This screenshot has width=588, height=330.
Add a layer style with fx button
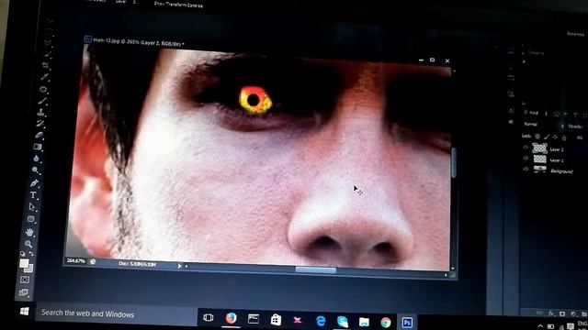tap(551, 313)
